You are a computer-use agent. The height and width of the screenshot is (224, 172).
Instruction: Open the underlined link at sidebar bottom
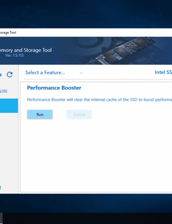click(x=0, y=187)
